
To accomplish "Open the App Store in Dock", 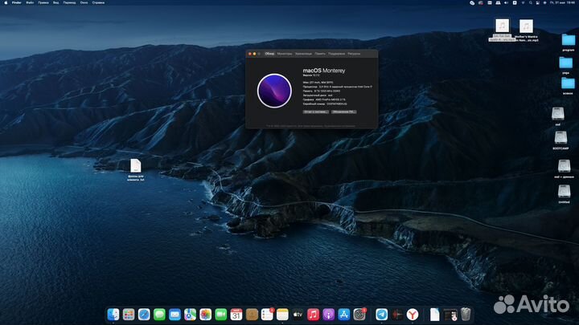I will coord(344,315).
